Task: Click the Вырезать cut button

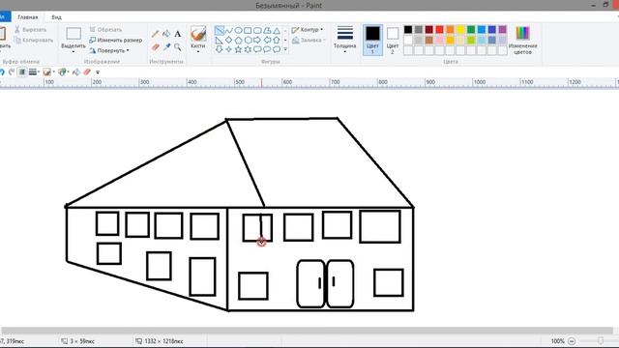Action: click(x=31, y=30)
